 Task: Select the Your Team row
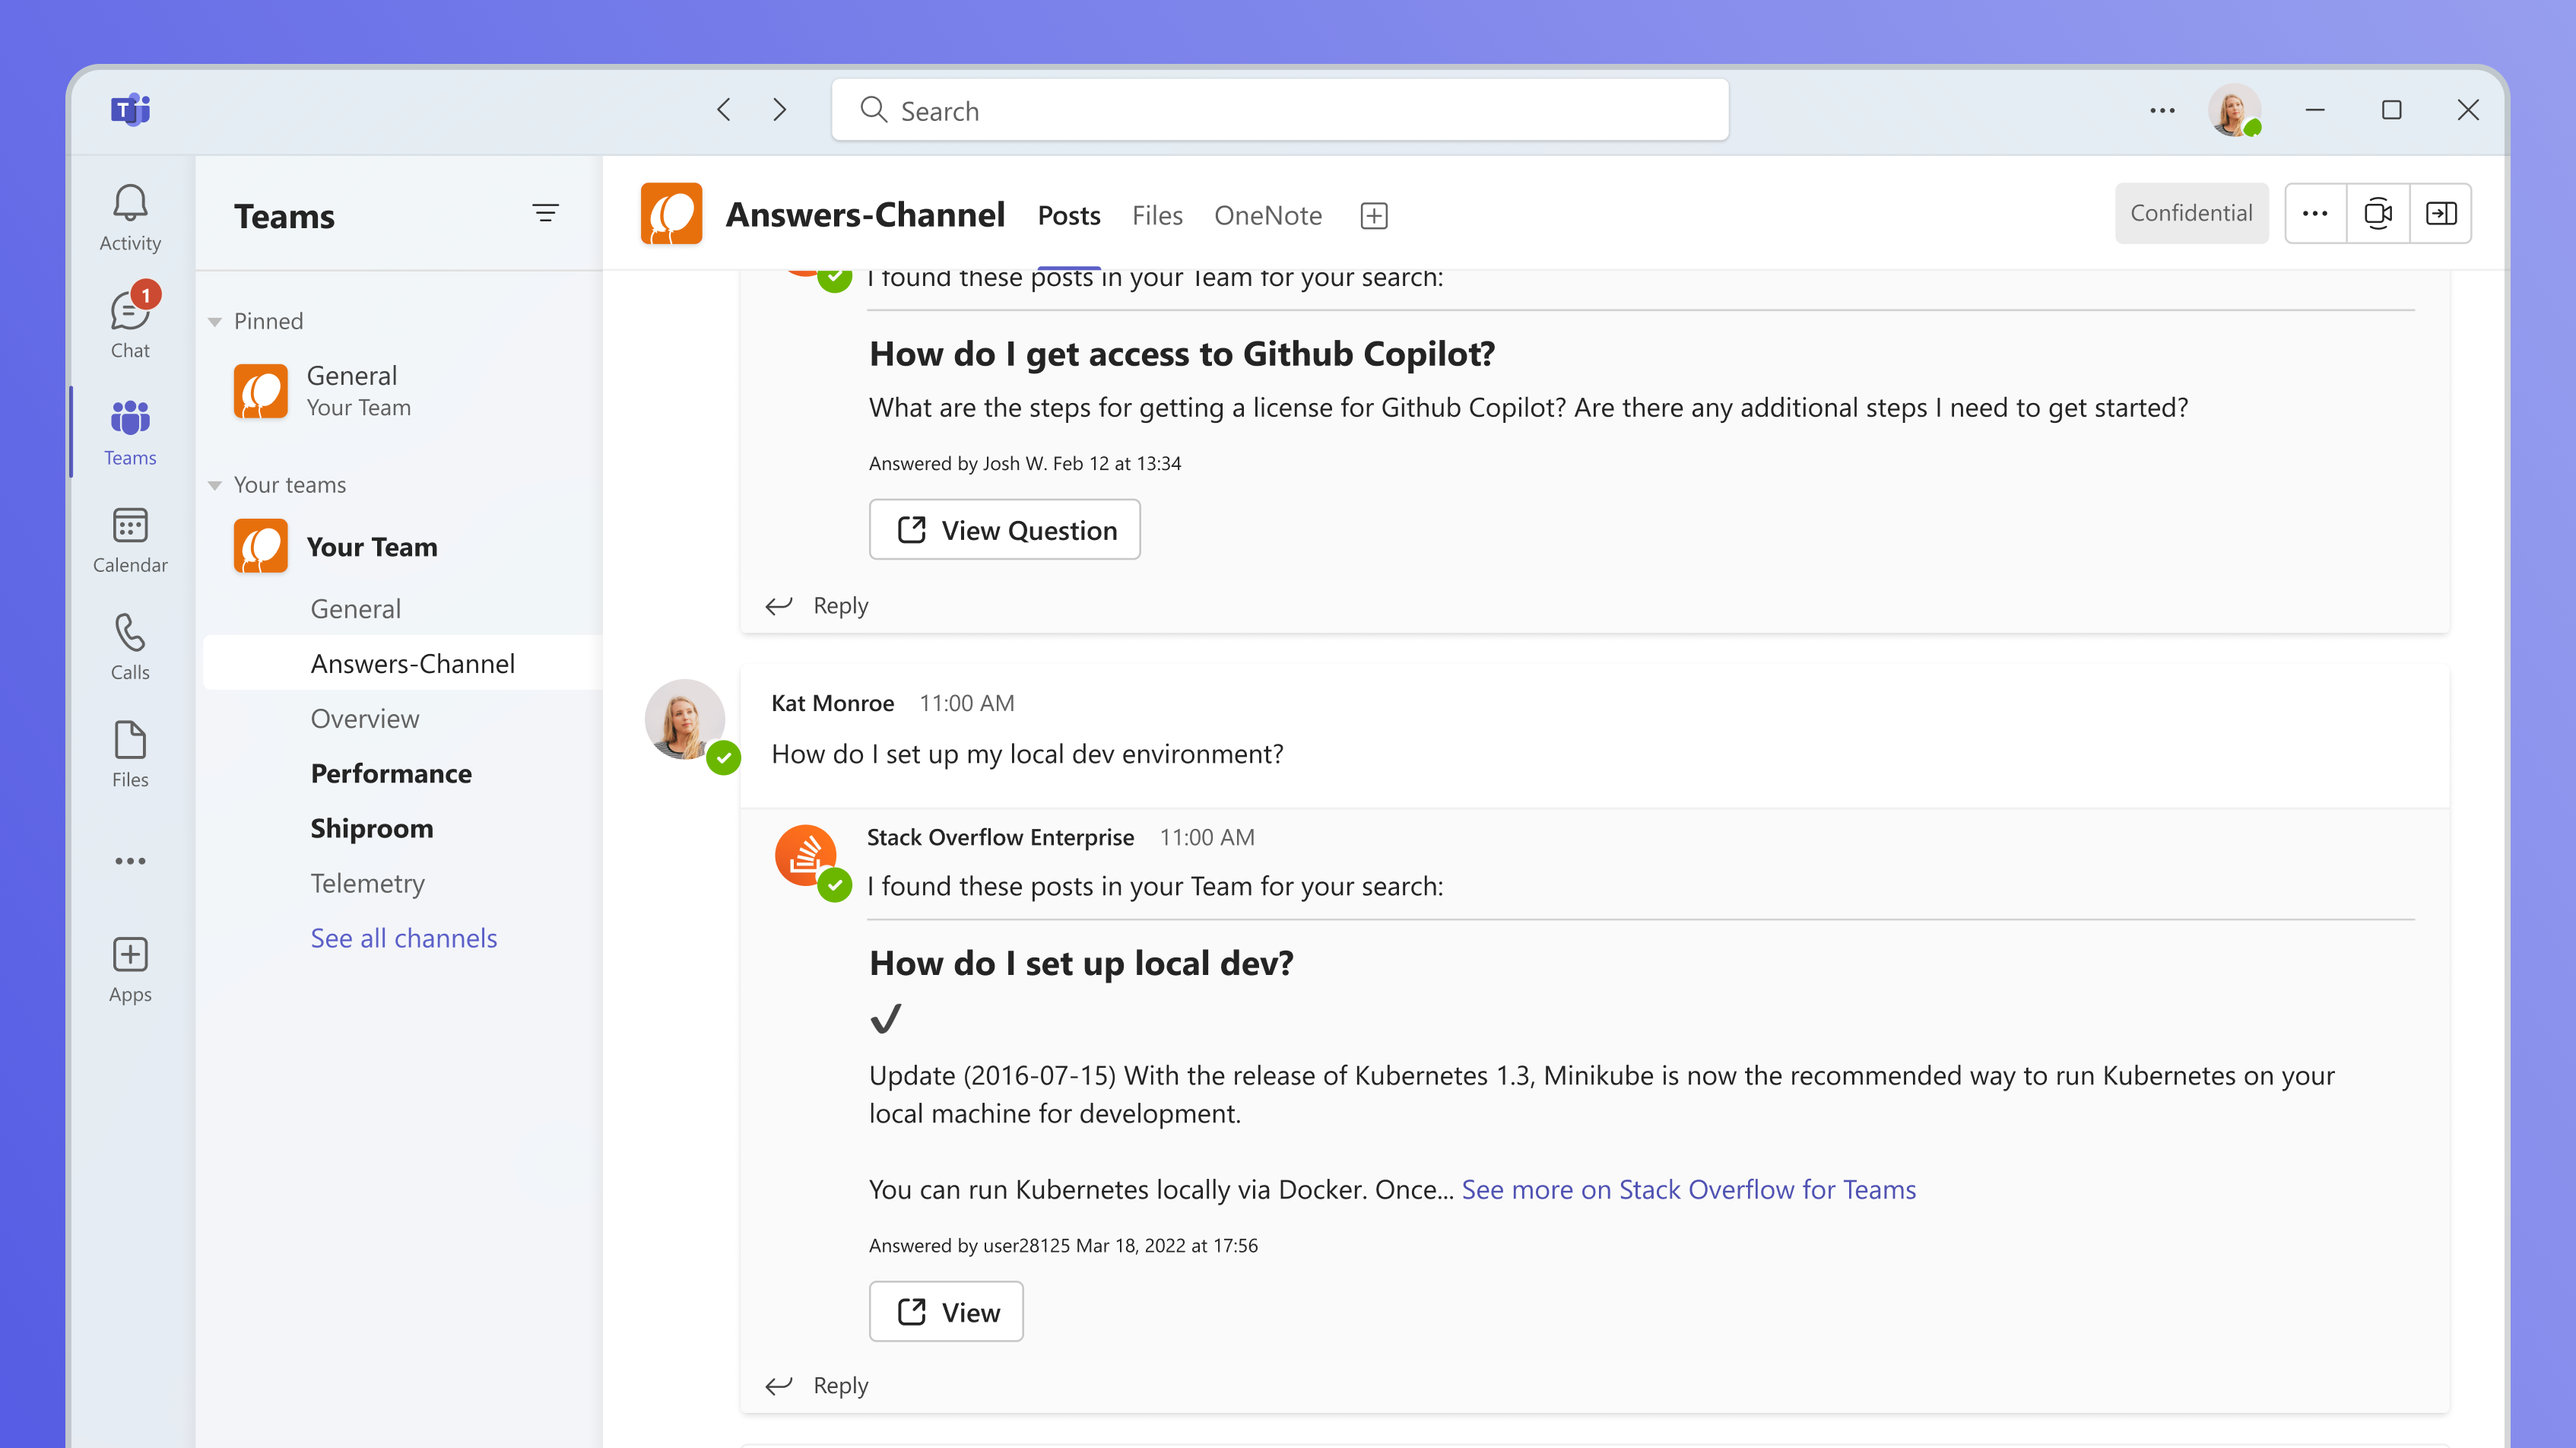click(x=402, y=546)
